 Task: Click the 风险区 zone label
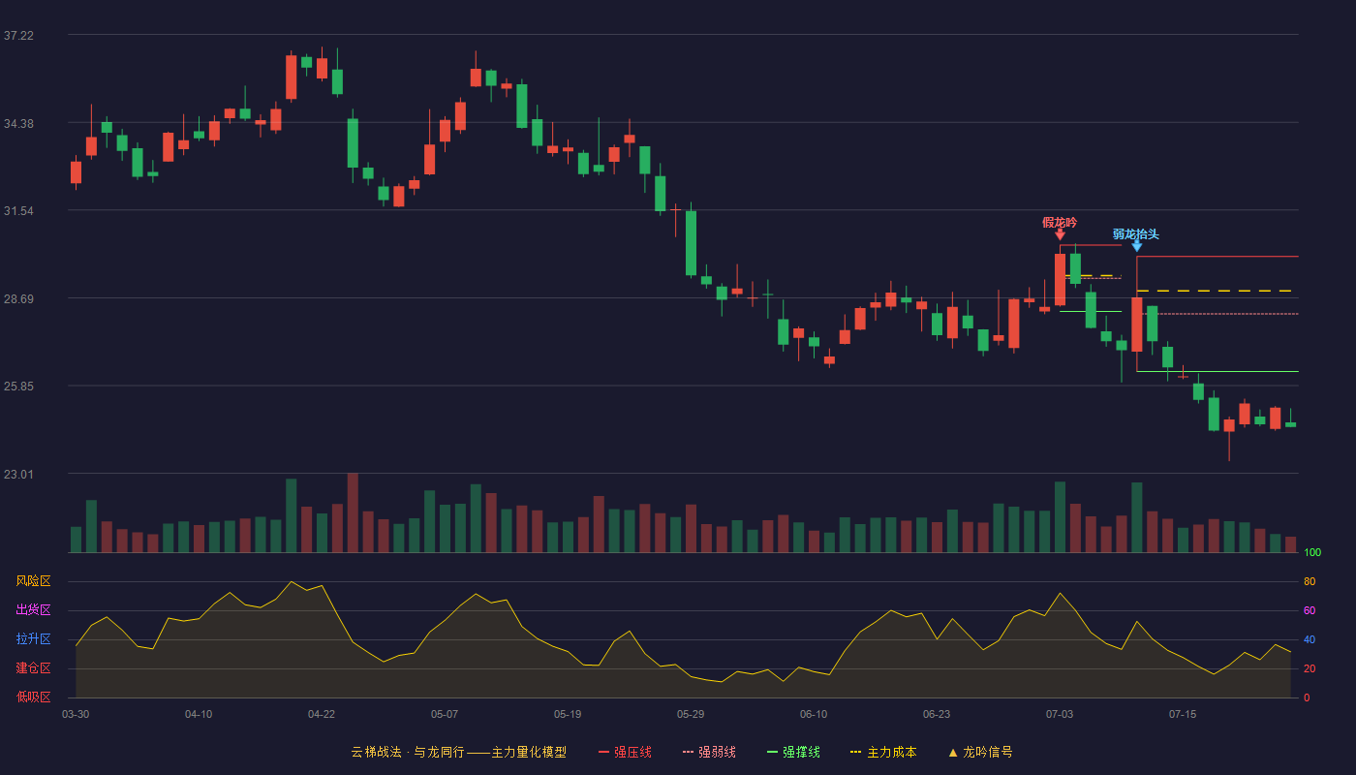click(x=33, y=581)
